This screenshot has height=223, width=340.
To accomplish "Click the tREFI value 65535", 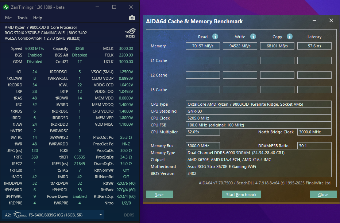I will [80, 157].
